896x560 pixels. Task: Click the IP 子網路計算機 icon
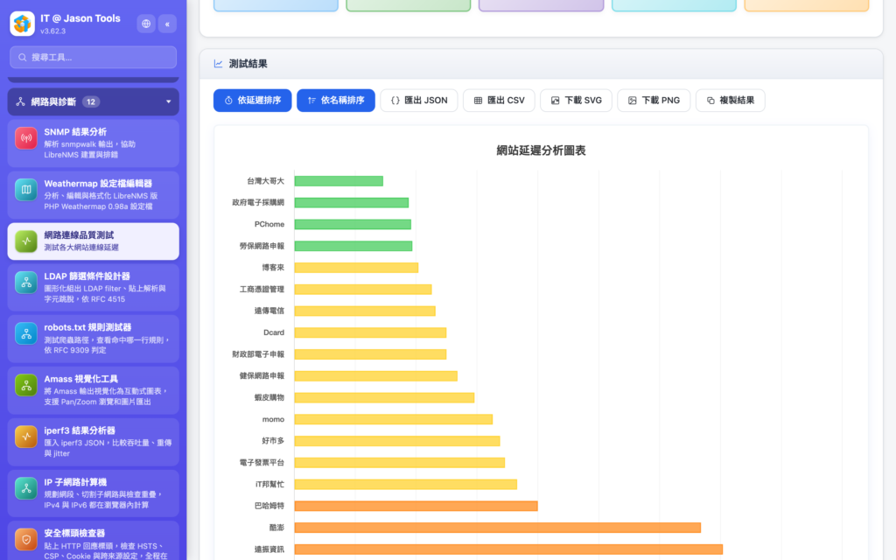coord(26,488)
